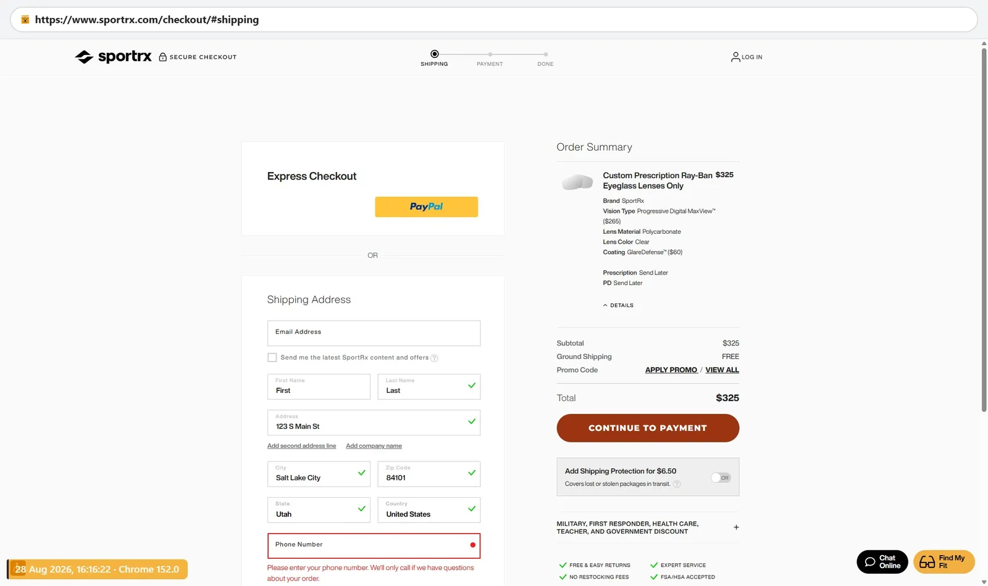Open the Find My Fit glasses widget

pyautogui.click(x=944, y=562)
